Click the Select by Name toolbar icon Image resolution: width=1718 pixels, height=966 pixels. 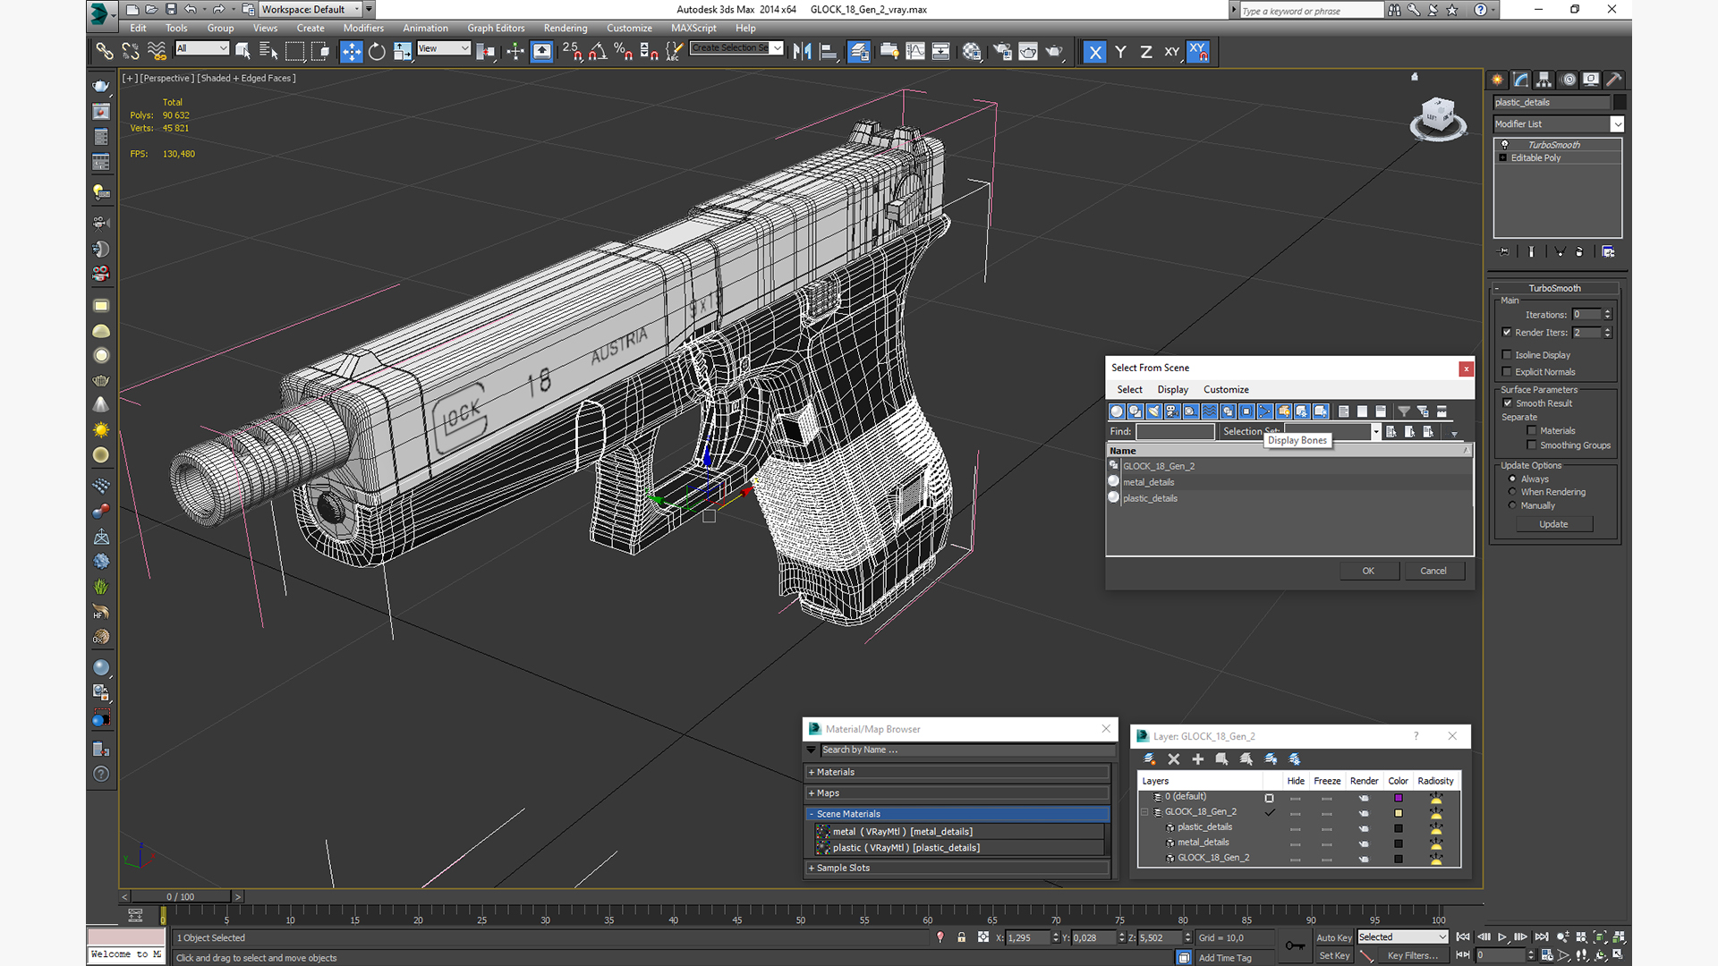click(x=268, y=52)
